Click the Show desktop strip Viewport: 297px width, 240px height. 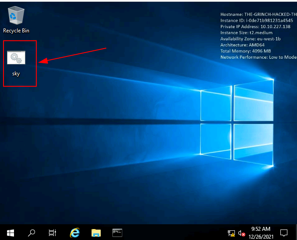[296, 232]
